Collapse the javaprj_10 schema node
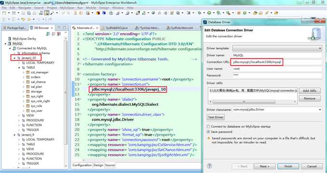The image size is (327, 173). pyautogui.click(x=14, y=58)
